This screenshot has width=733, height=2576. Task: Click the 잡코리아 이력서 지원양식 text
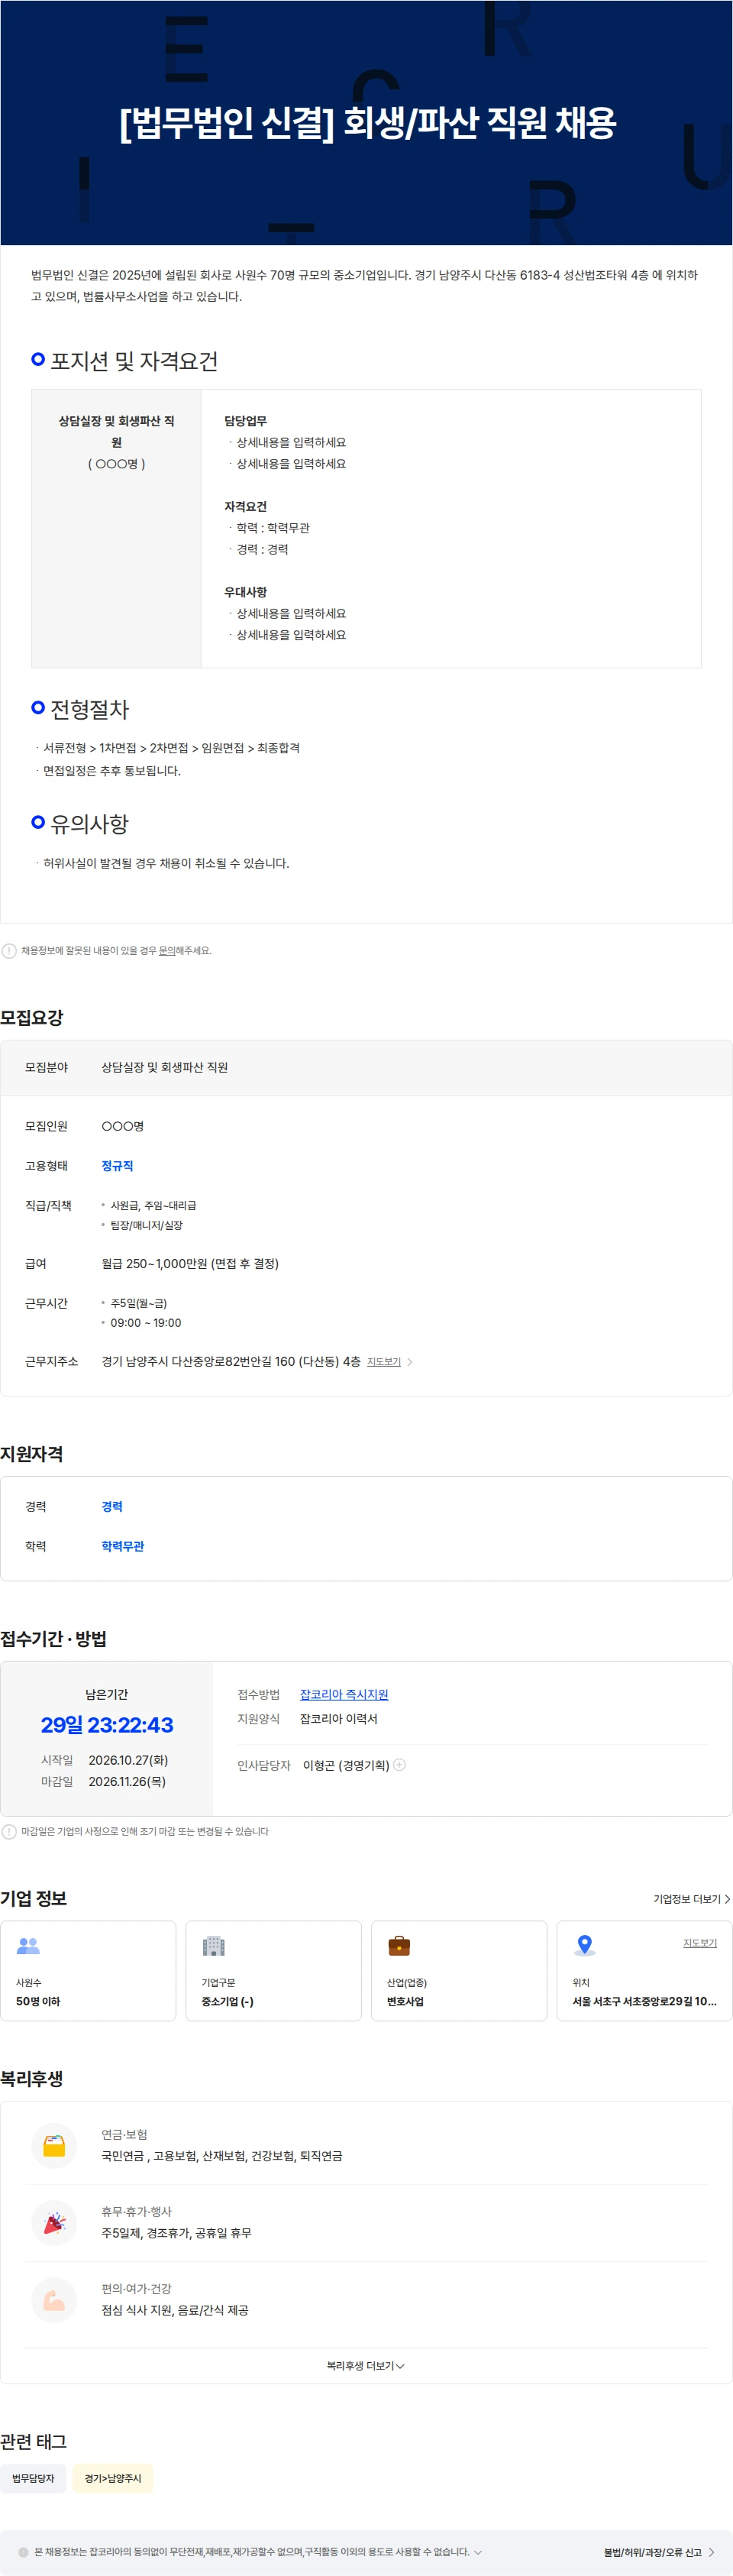339,1719
